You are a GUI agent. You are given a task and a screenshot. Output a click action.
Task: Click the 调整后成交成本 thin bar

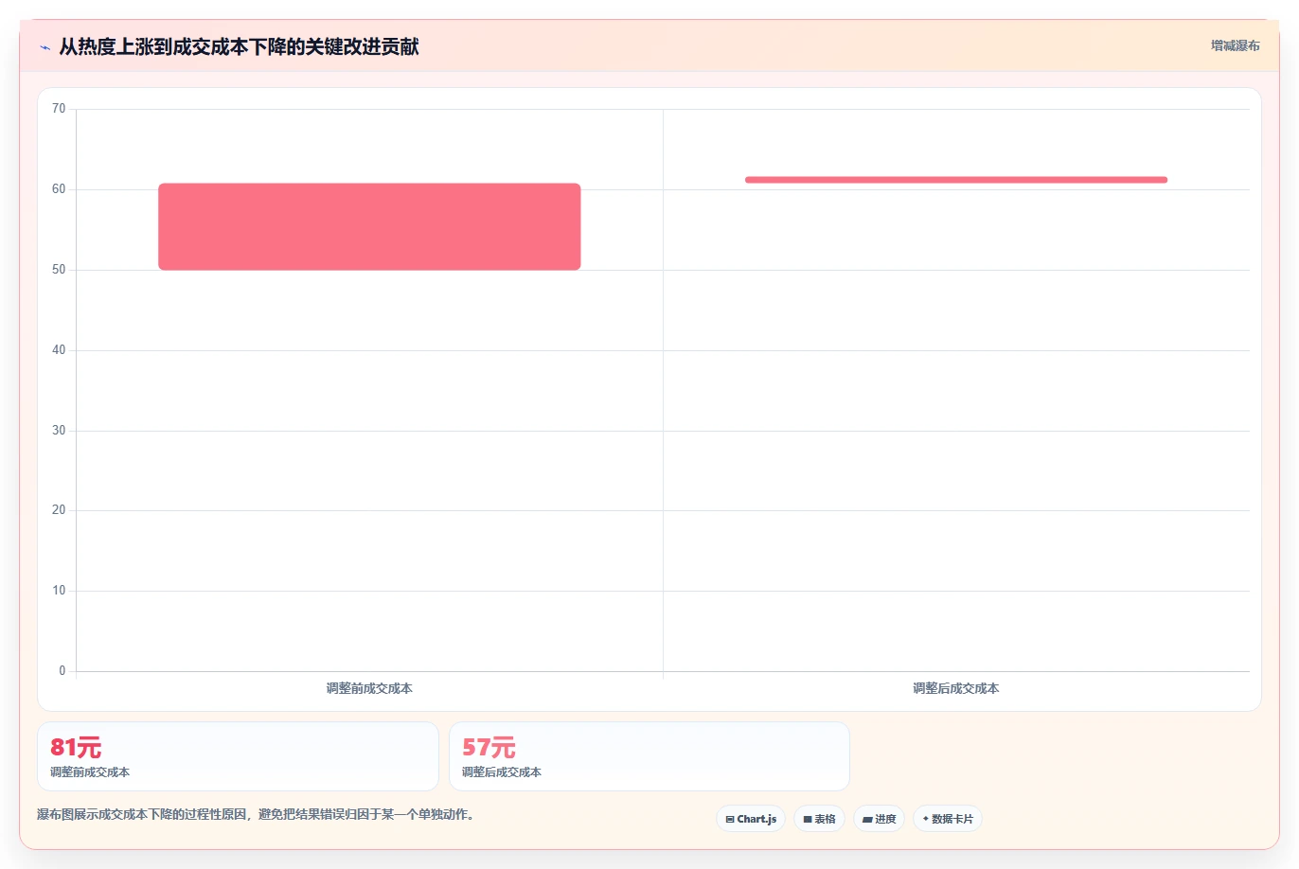956,180
